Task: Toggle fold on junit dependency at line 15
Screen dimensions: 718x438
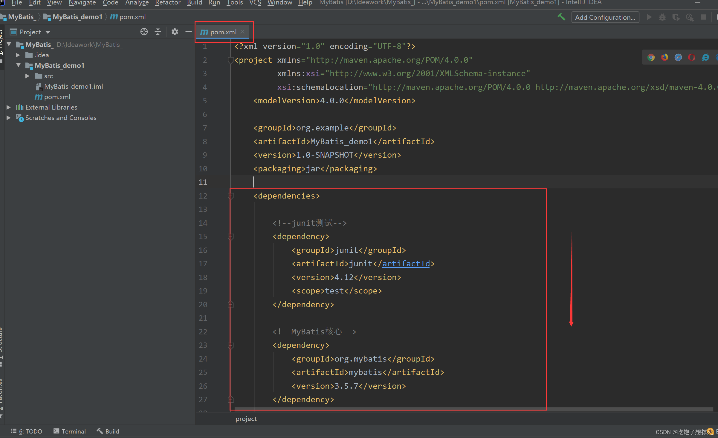Action: pyautogui.click(x=230, y=236)
